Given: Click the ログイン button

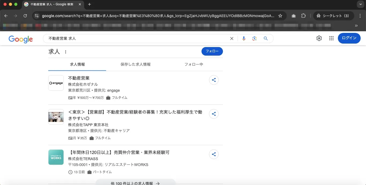Looking at the screenshot, I should (349, 38).
